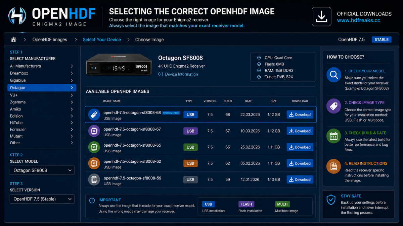Image resolution: width=403 pixels, height=226 pixels.
Task: Download build 67 image
Action: (300, 131)
